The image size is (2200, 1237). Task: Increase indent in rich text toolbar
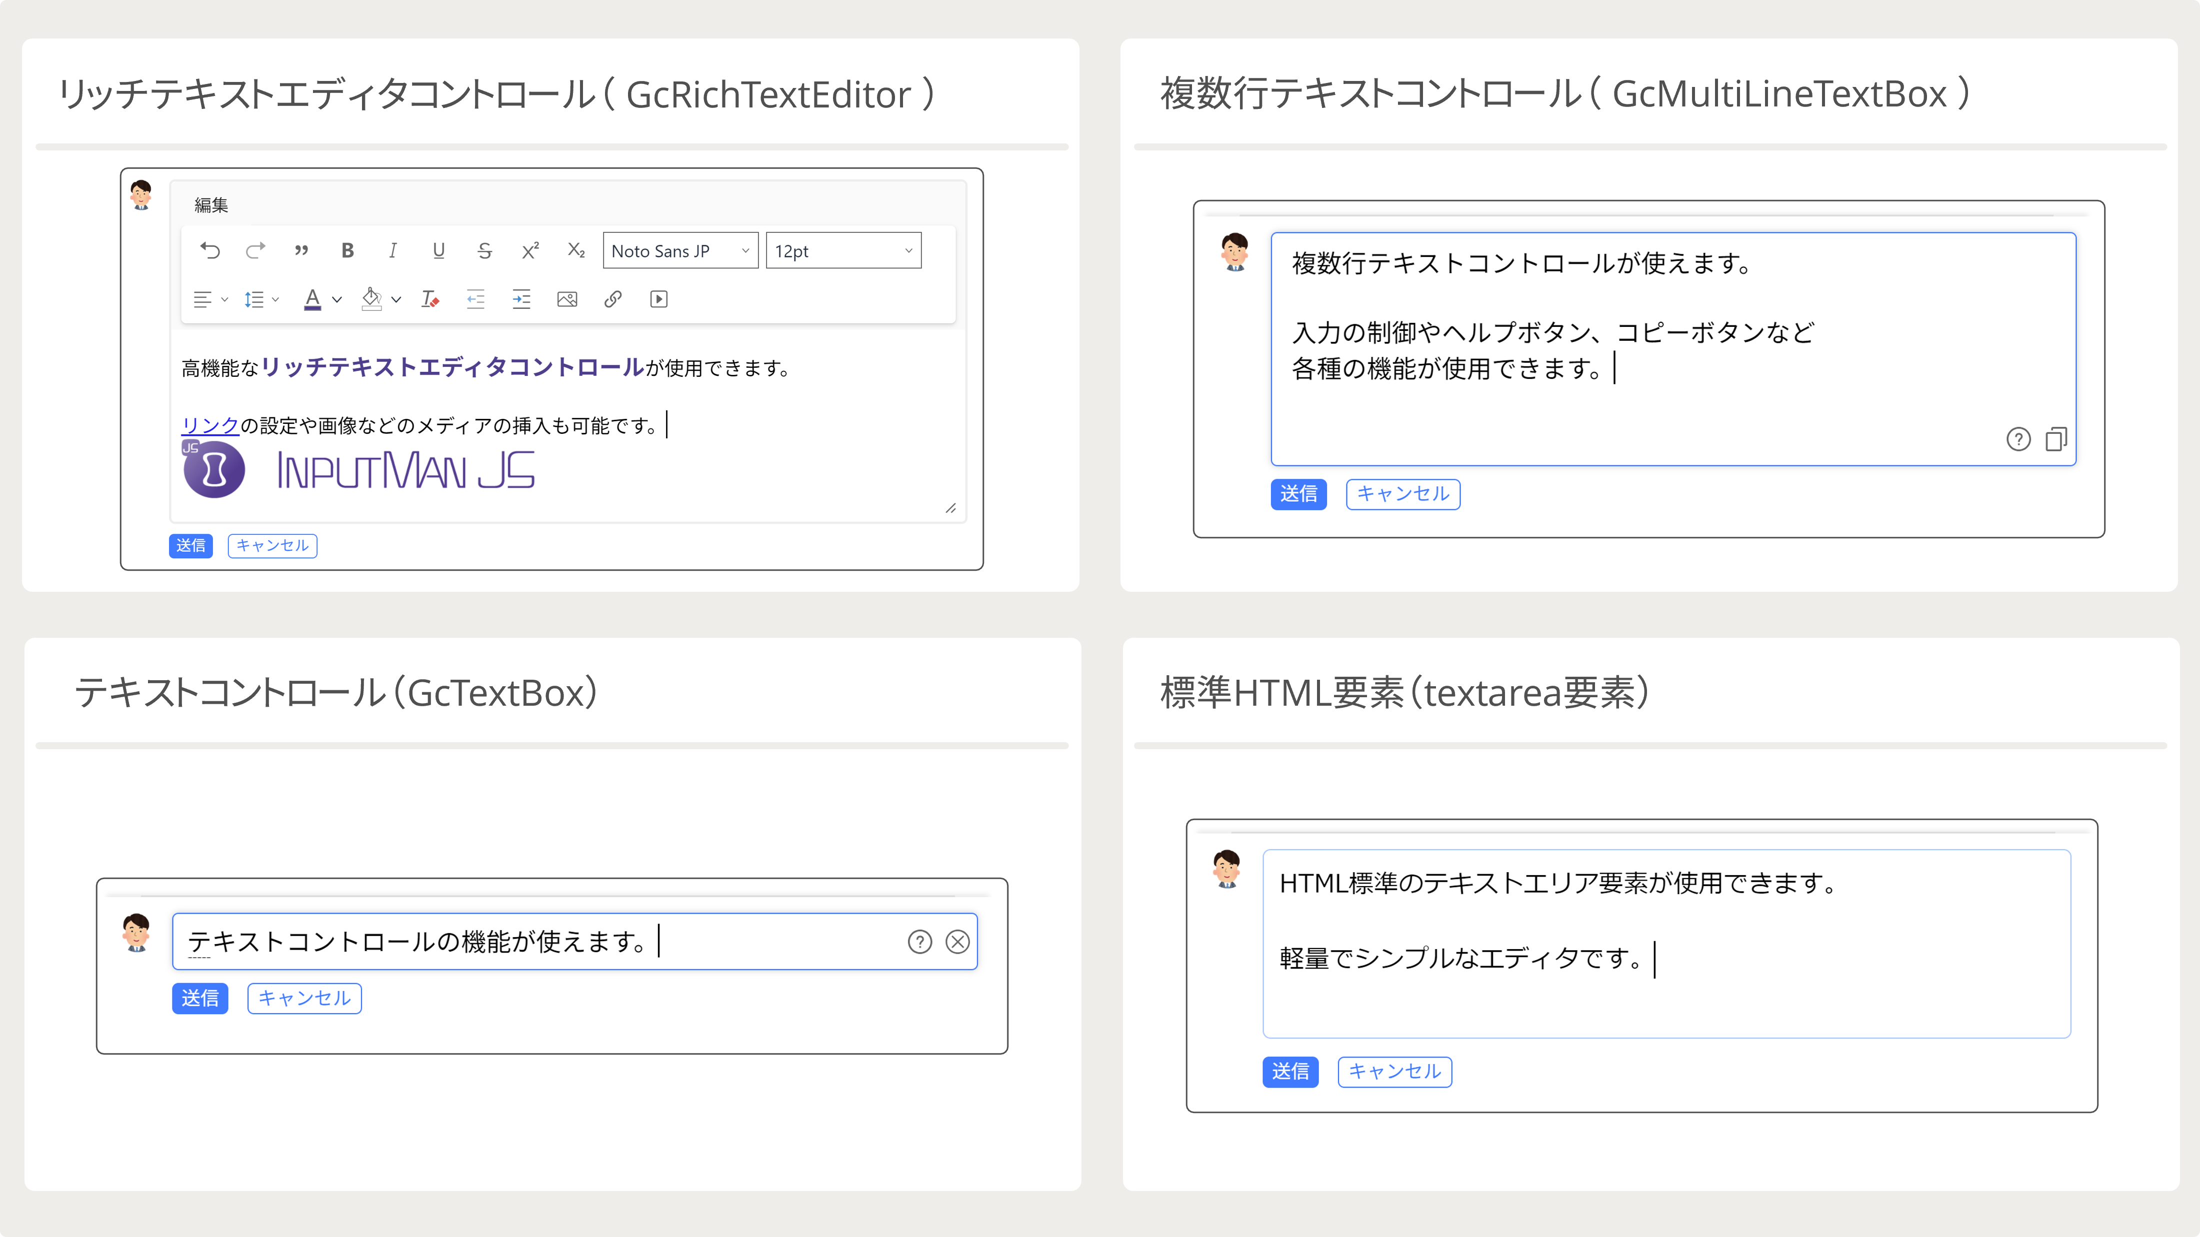[x=521, y=299]
